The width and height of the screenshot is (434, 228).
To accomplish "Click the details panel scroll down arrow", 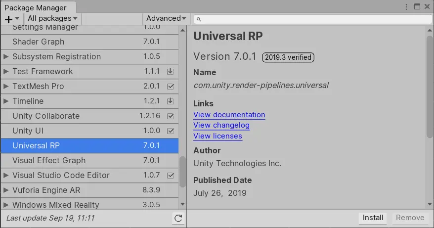I will 430,204.
